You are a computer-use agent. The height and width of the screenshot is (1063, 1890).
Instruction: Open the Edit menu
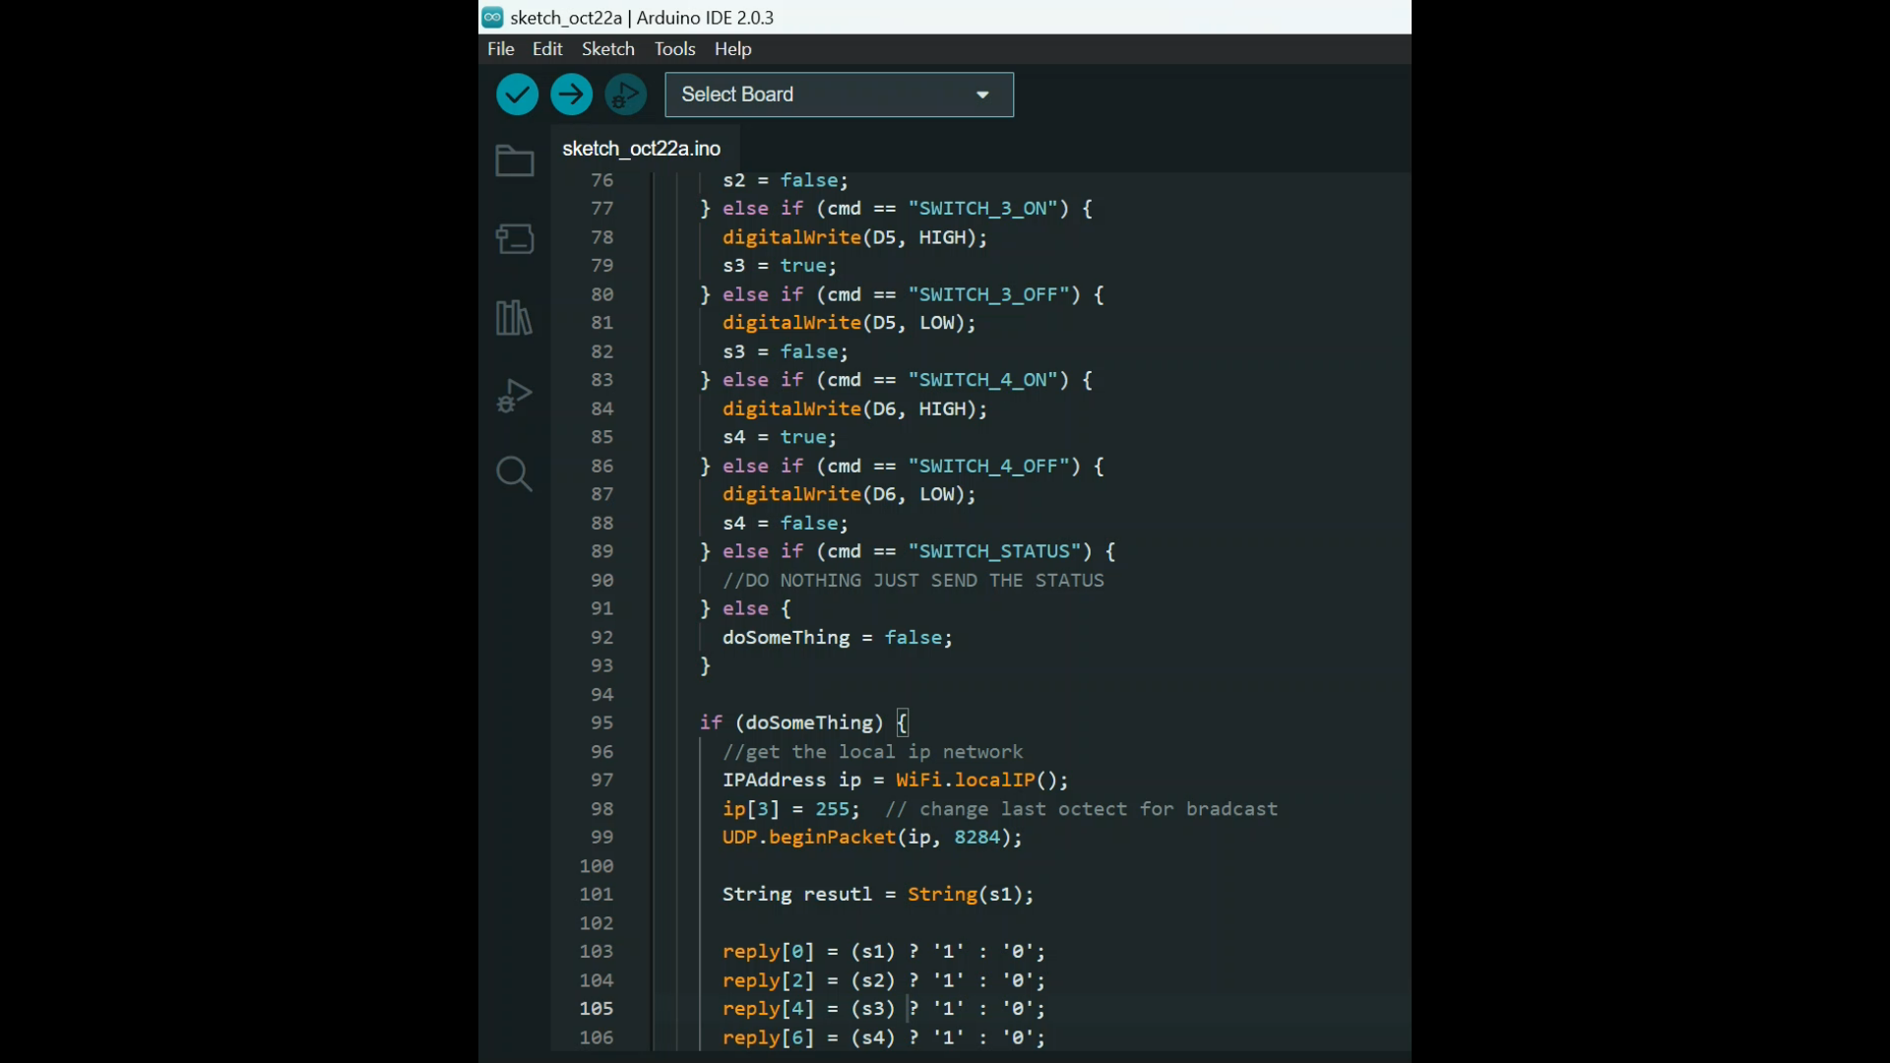coord(547,48)
